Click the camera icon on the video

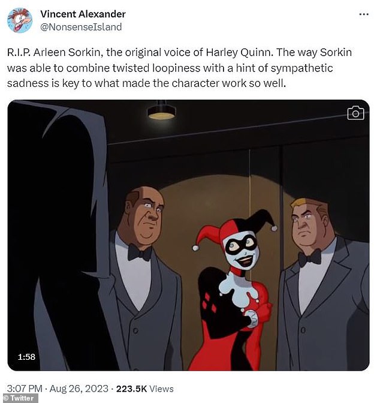(355, 113)
